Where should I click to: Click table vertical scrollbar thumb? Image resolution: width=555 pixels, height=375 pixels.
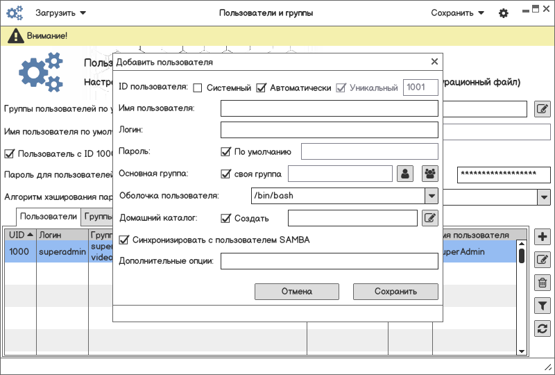tap(522, 256)
